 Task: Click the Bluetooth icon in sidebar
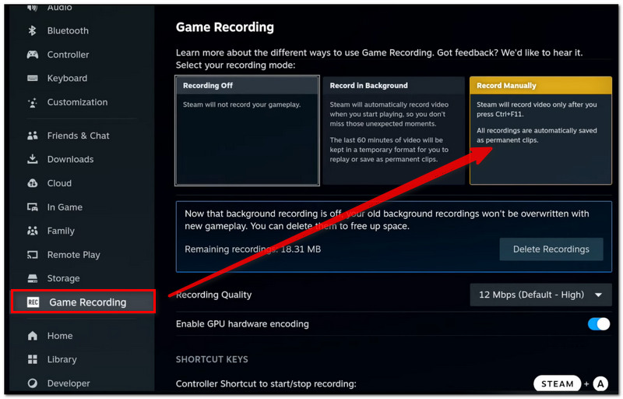point(32,30)
